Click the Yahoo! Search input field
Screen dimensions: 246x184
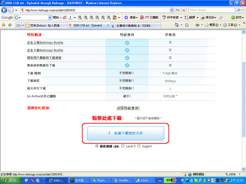[x=212, y=10]
